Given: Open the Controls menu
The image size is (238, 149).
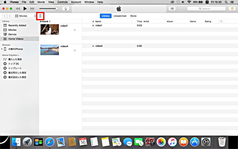Looking at the screenshot, I should 62,2.
